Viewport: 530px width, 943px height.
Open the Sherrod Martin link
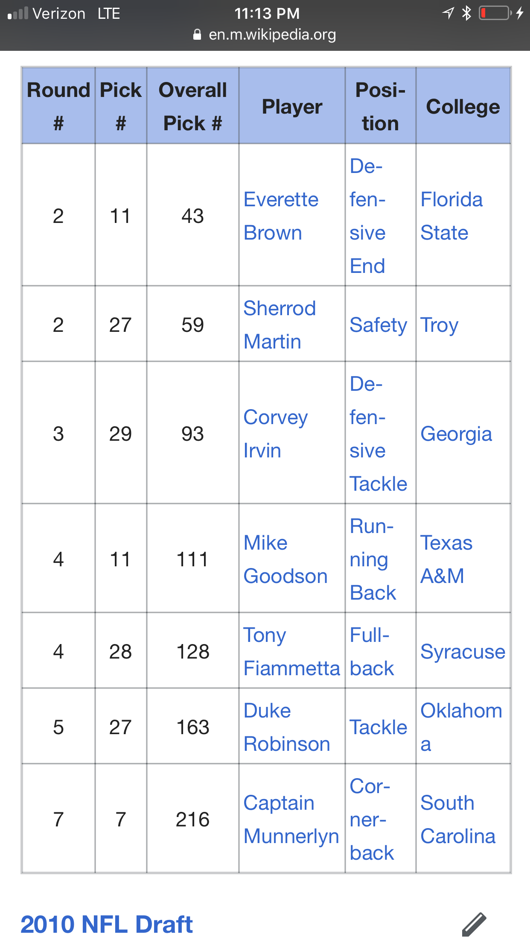click(x=280, y=325)
